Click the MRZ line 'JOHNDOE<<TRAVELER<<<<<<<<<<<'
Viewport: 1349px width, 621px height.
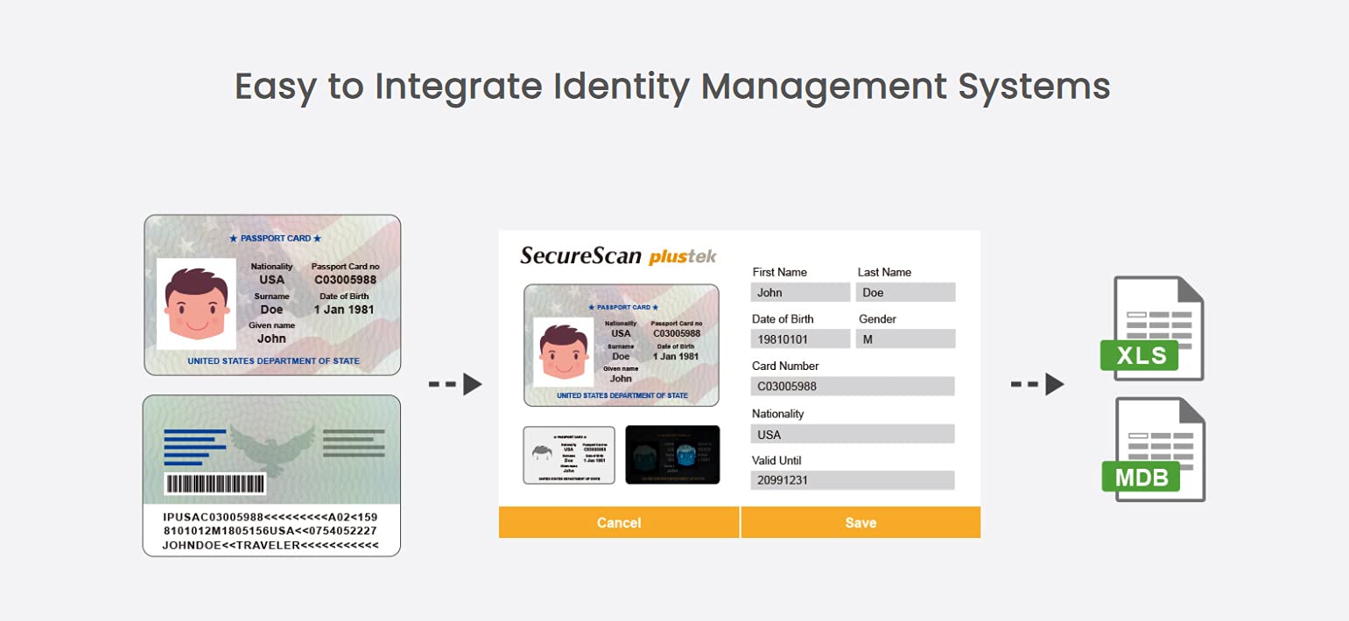[x=271, y=545]
